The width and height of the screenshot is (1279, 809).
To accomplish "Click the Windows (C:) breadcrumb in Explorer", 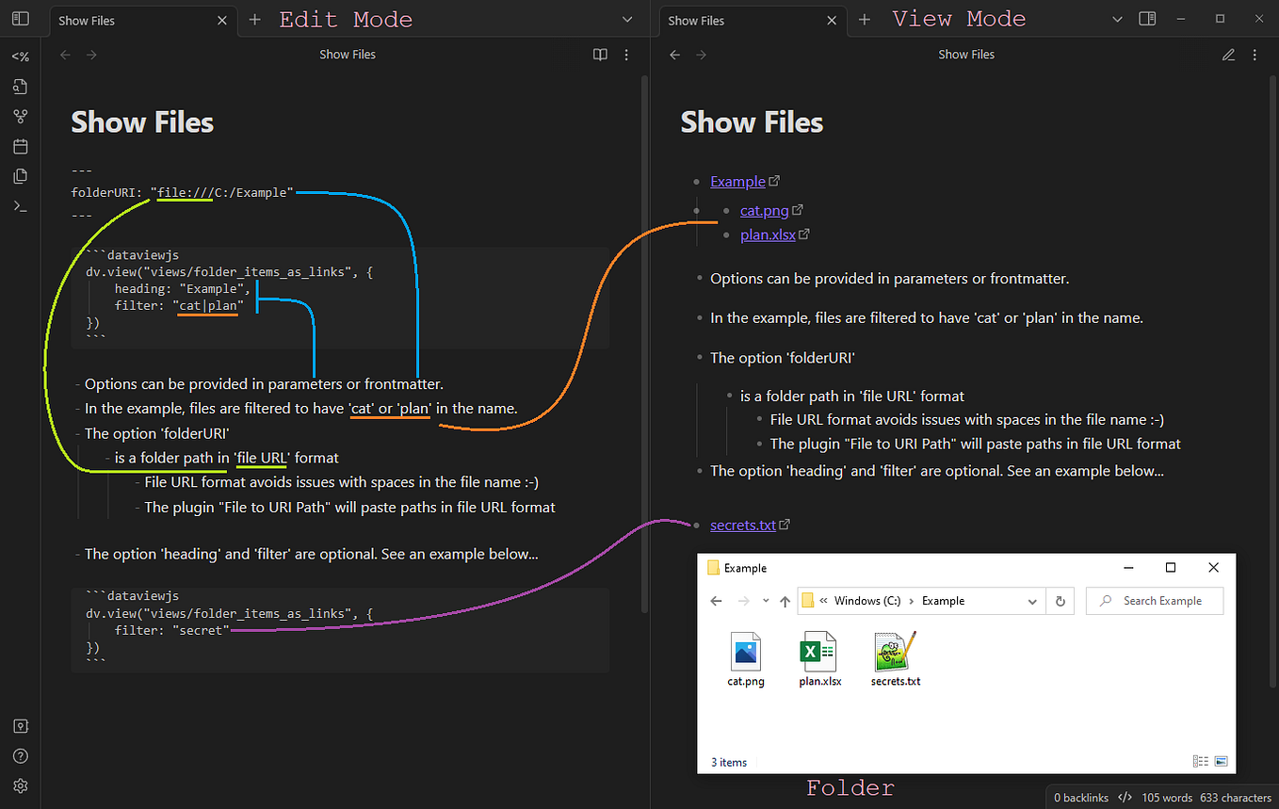I will (x=866, y=601).
